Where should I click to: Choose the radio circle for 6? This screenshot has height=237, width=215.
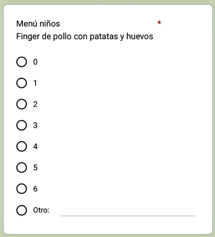pos(21,189)
